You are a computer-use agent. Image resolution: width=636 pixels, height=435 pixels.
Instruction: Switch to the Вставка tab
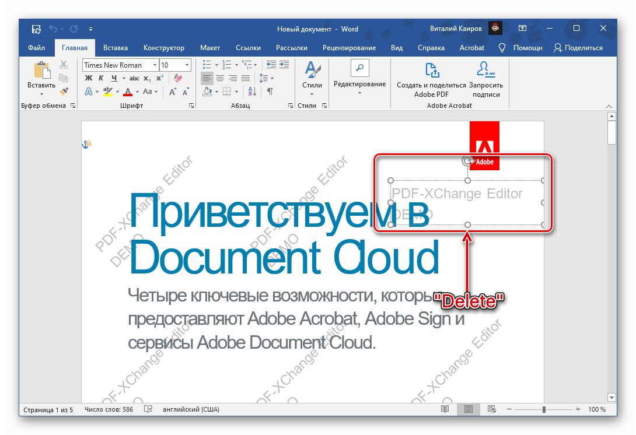pyautogui.click(x=115, y=48)
